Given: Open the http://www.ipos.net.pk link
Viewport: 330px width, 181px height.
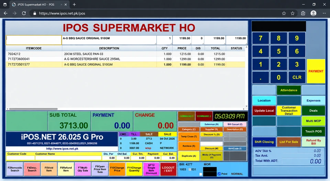Looking at the screenshot, I should point(62,149).
